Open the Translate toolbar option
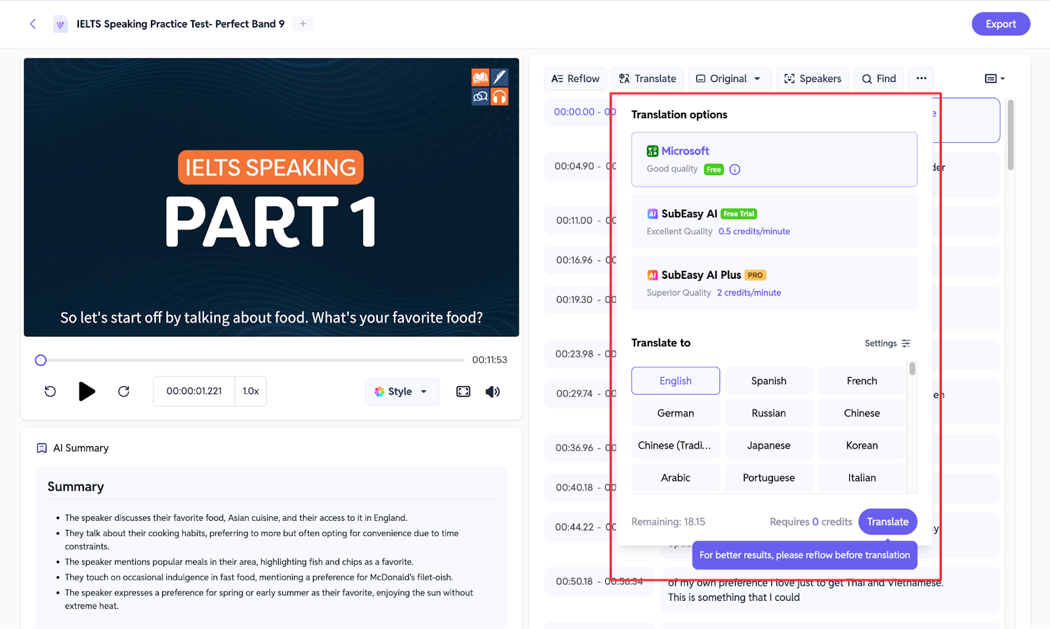This screenshot has height=629, width=1050. pos(648,79)
